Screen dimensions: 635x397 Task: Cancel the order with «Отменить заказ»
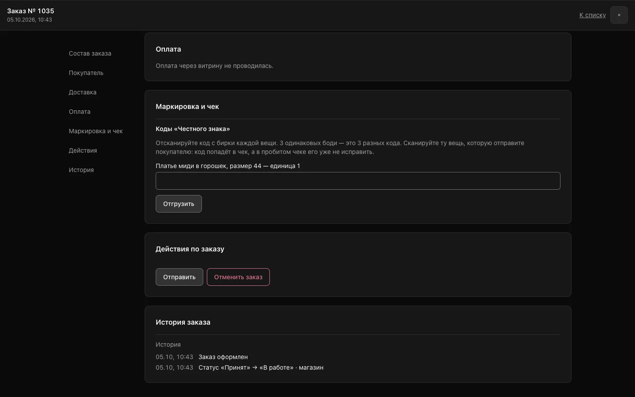click(238, 277)
